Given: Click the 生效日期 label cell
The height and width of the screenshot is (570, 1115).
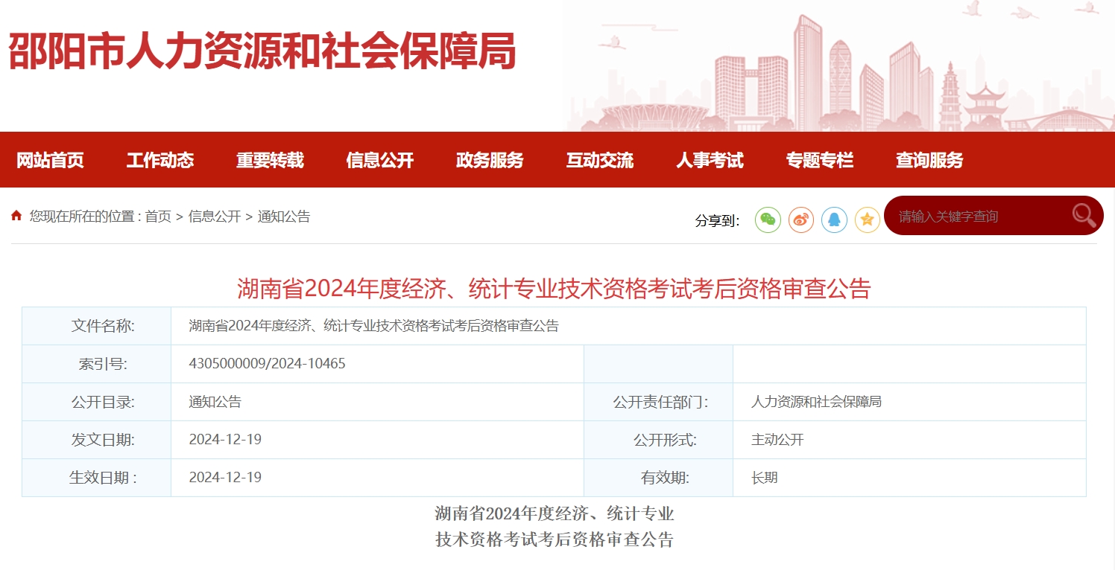Looking at the screenshot, I should (97, 478).
